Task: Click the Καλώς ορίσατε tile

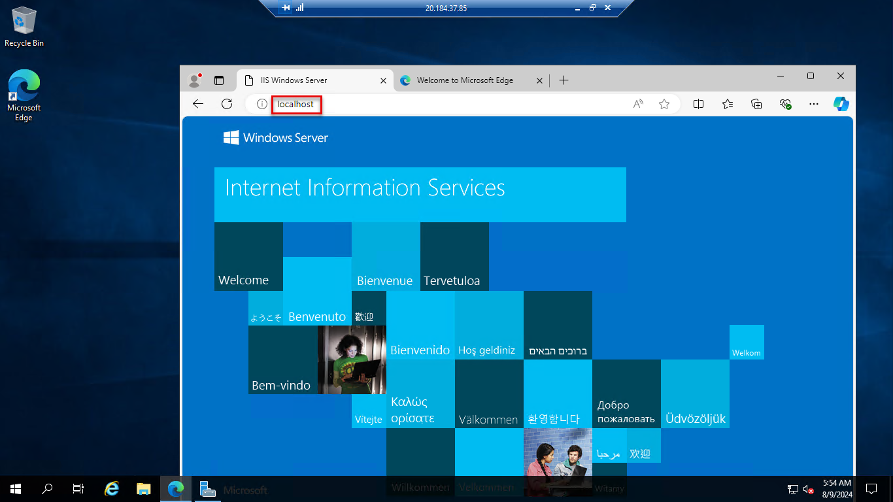Action: pyautogui.click(x=420, y=393)
